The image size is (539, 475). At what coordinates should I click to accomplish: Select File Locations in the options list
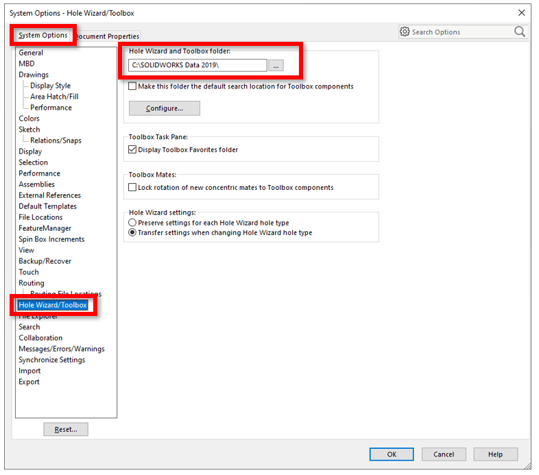coord(40,217)
